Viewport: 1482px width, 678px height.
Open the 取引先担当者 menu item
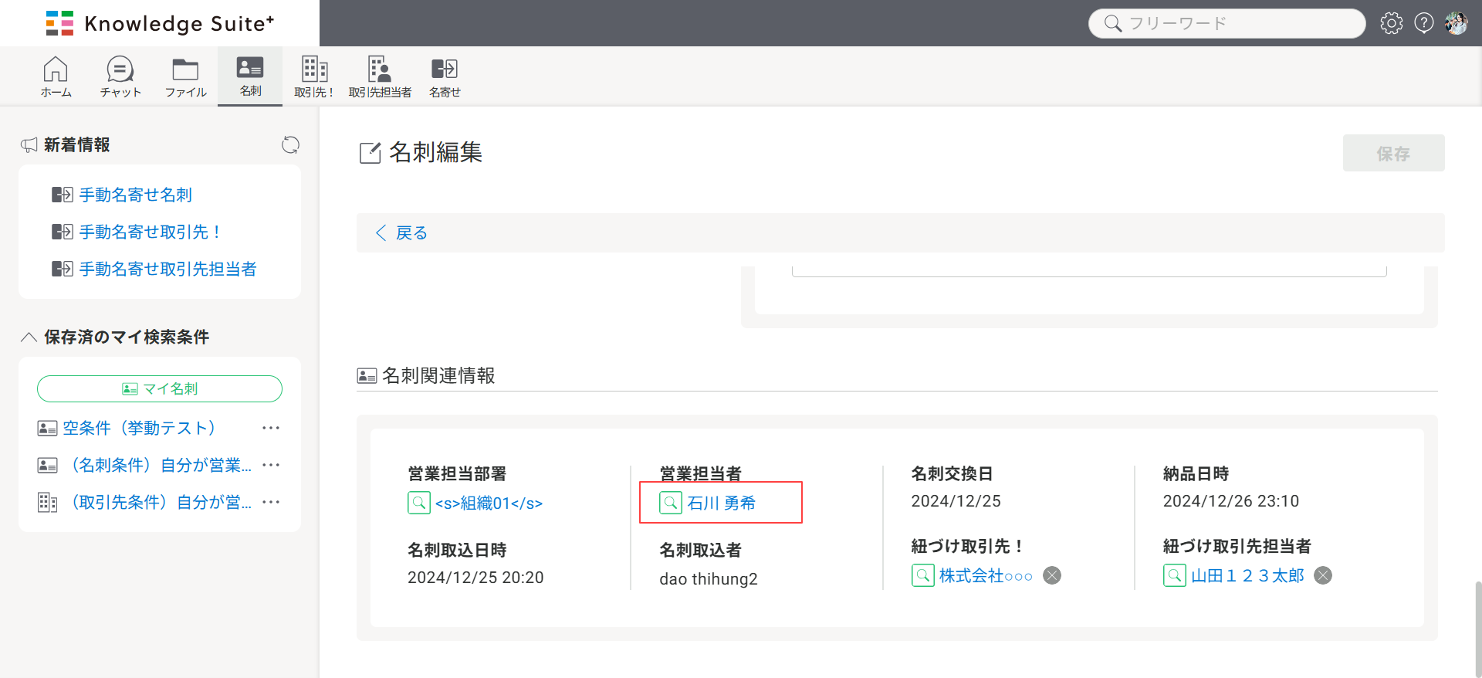pyautogui.click(x=380, y=76)
